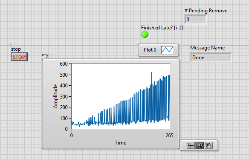The height and width of the screenshot is (159, 249).
Task: Click the # Pending Remove numeric field
Action: (x=195, y=20)
